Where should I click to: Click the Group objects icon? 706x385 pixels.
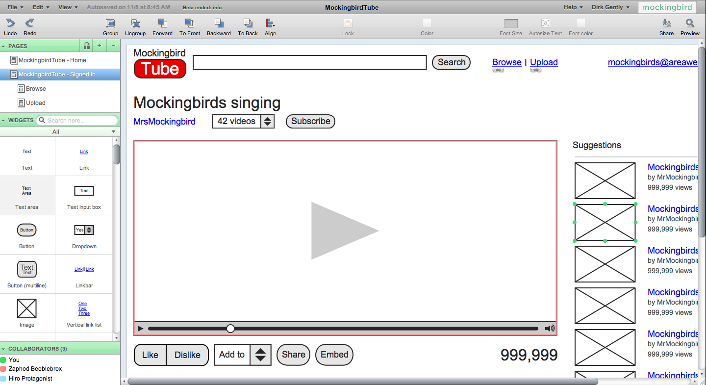point(110,23)
